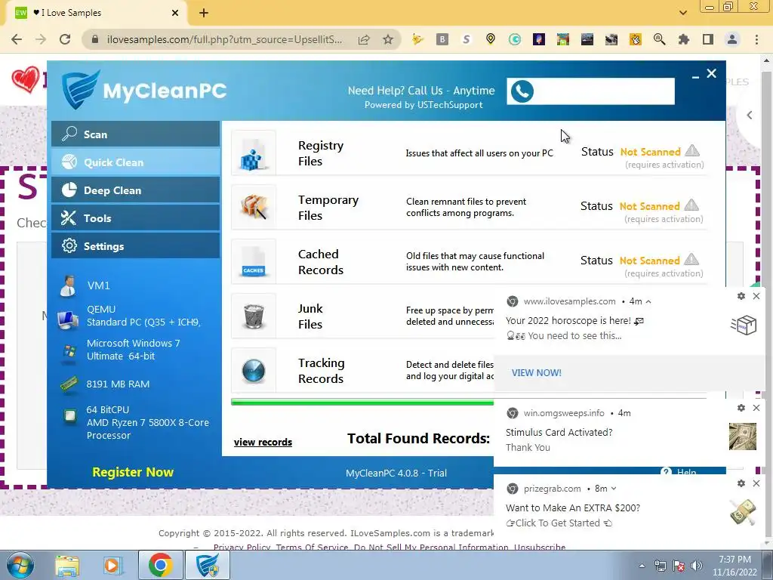Click the Temporary Files icon
The width and height of the screenshot is (773, 580).
254,207
